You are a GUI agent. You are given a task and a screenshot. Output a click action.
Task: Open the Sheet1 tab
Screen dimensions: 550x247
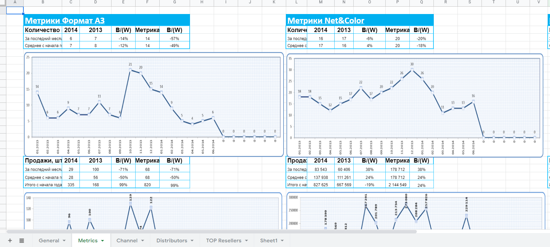pos(269,241)
